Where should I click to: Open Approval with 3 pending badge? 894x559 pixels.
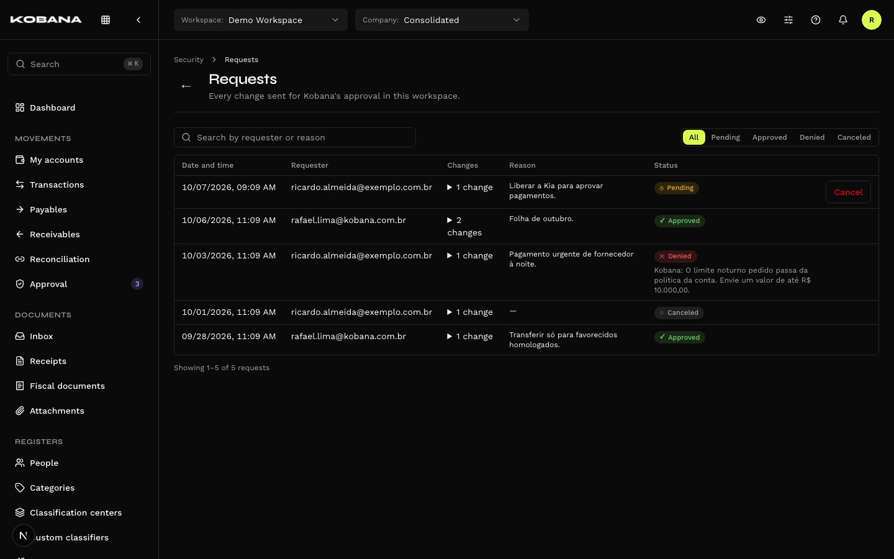click(79, 284)
